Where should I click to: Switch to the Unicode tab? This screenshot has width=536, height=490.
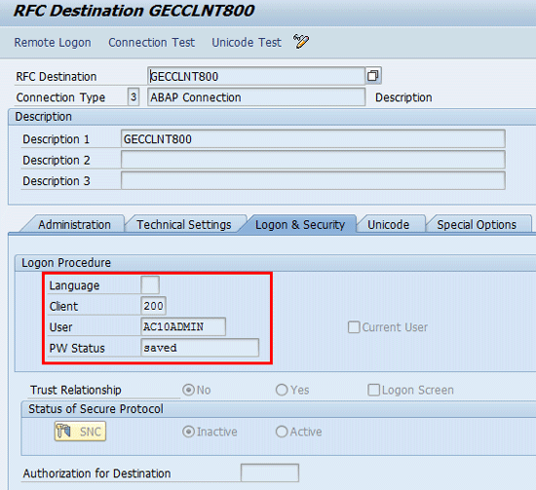pos(388,224)
